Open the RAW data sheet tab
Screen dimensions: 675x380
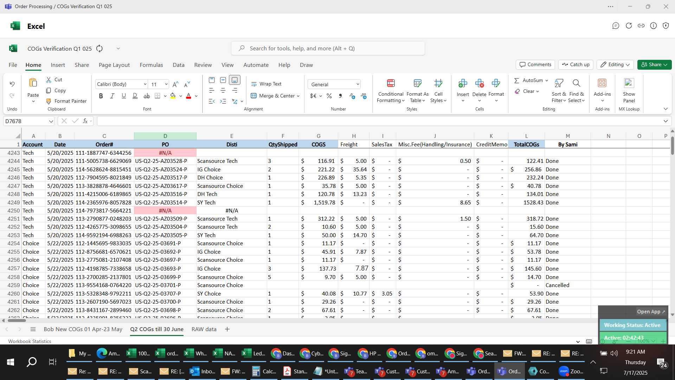[204, 329]
